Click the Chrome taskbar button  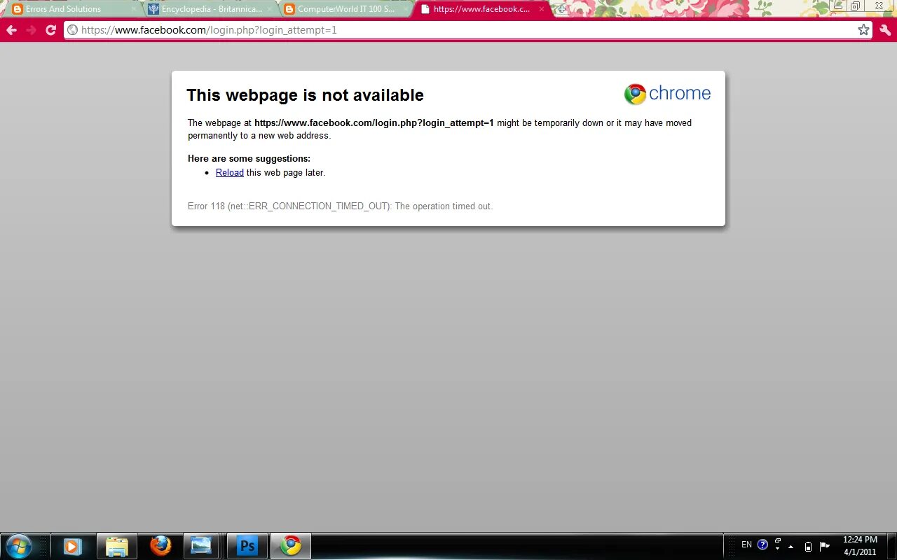pyautogui.click(x=291, y=546)
